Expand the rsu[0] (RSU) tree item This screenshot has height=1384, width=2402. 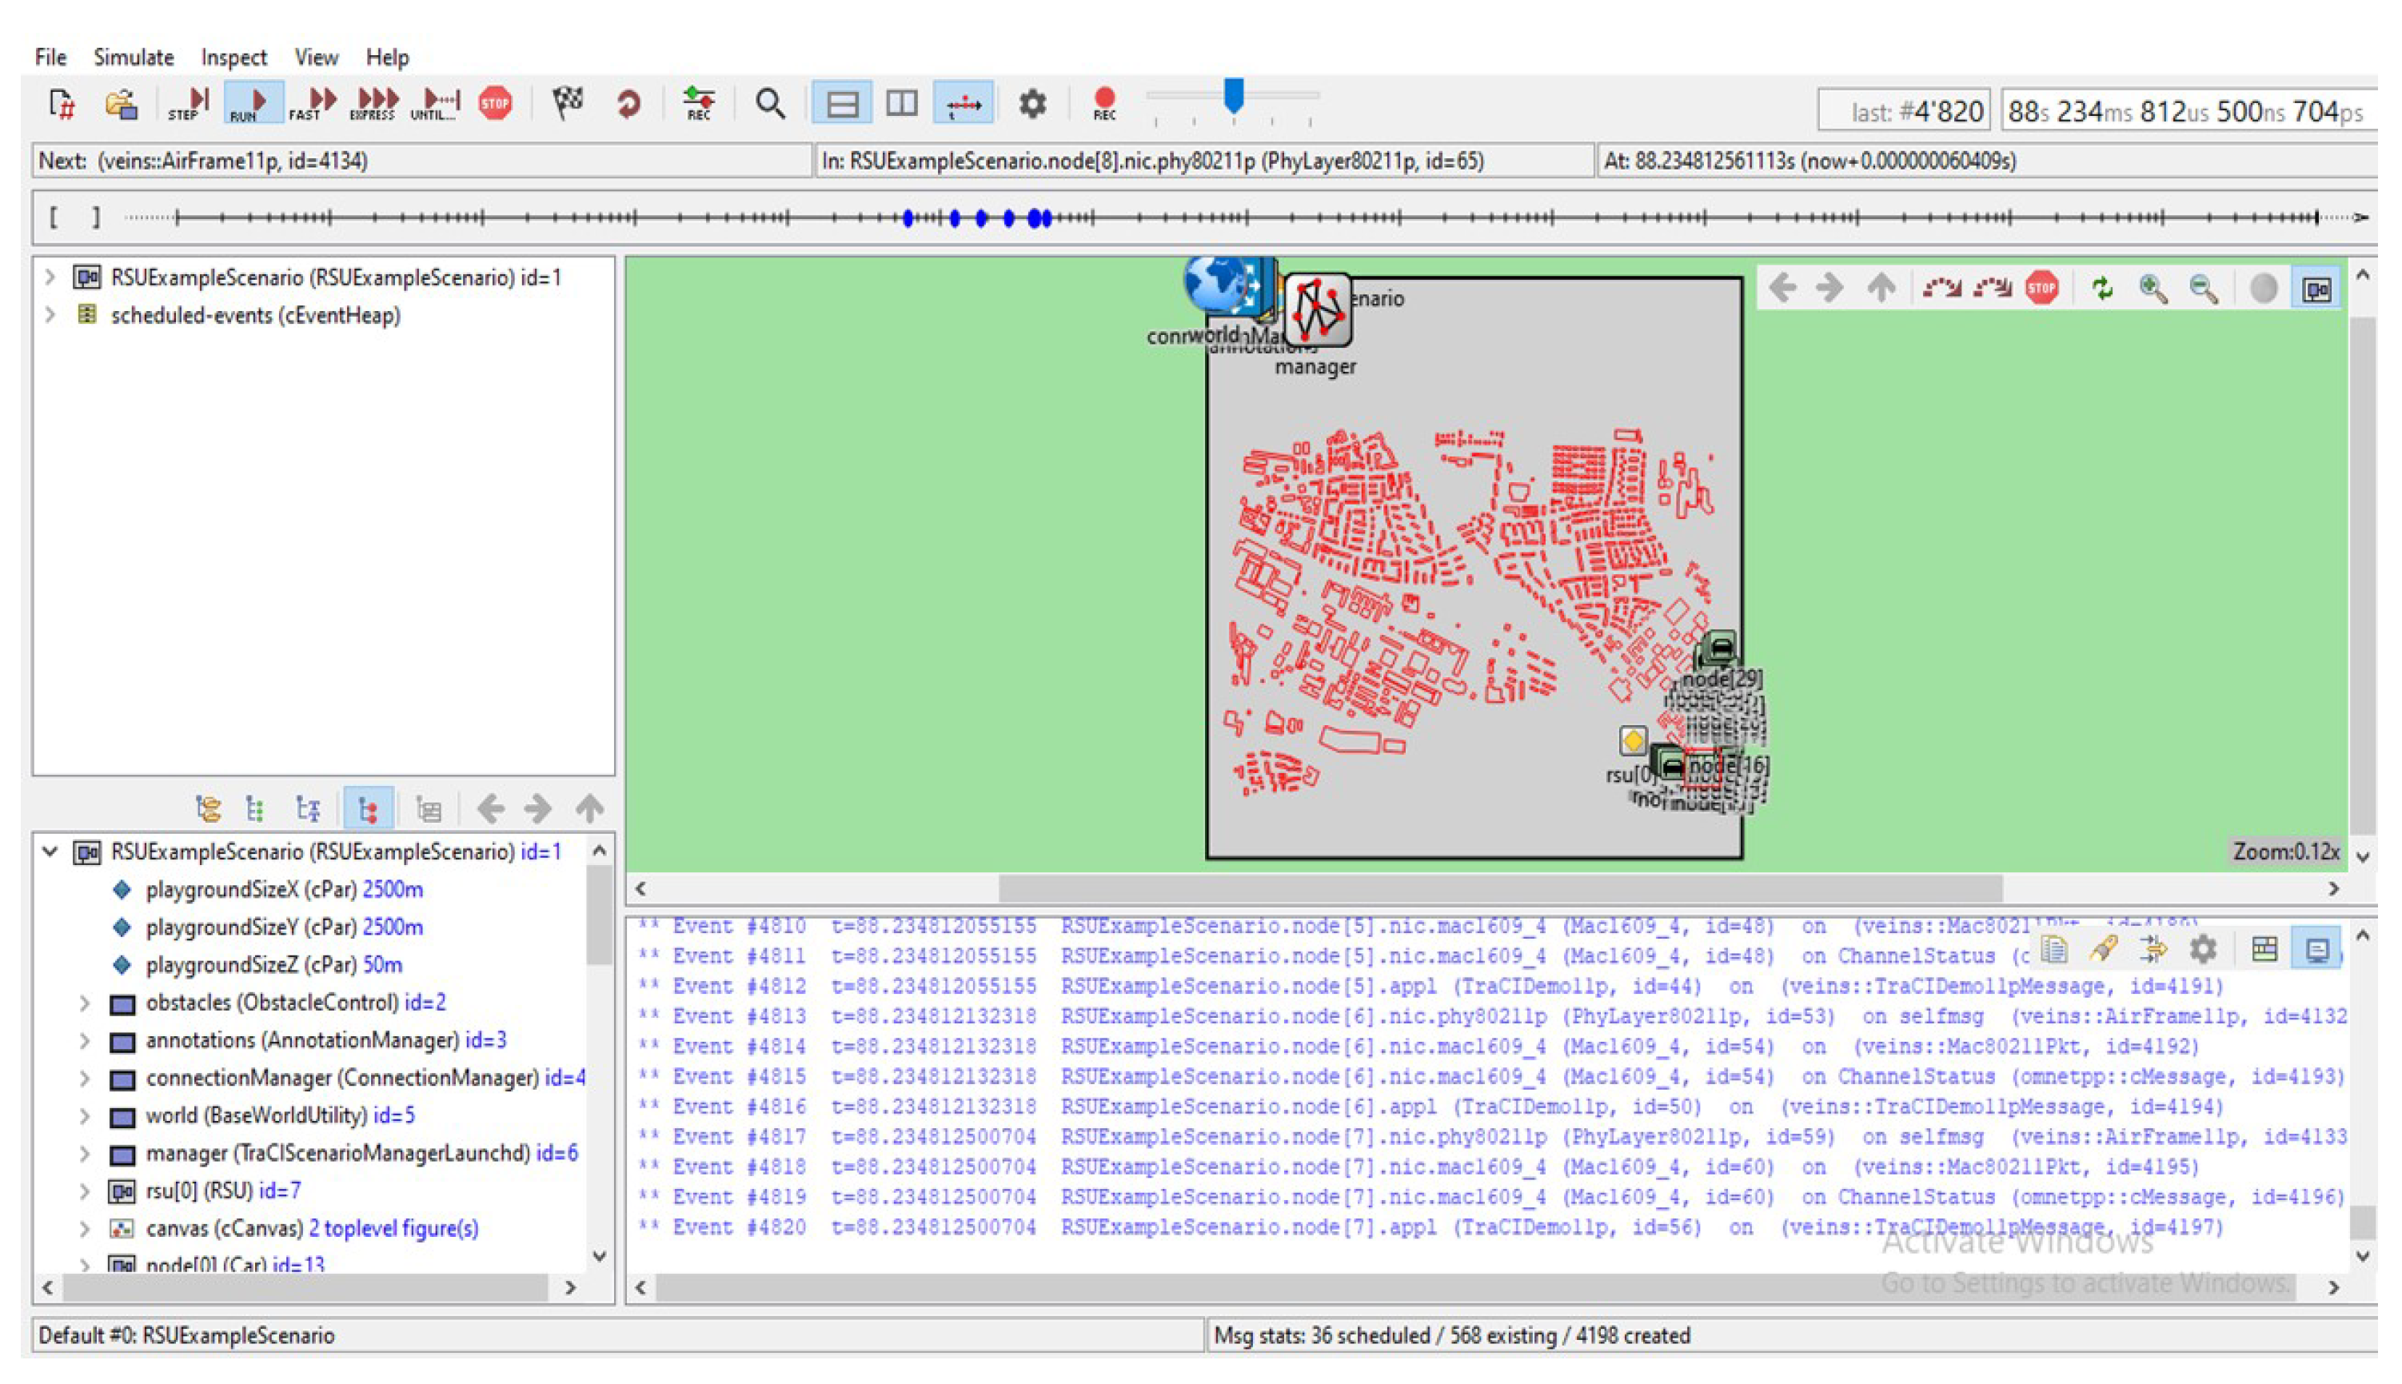coord(85,1191)
